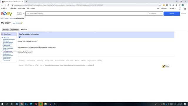188x106 pixels.
Task: Click the blue Search button
Action: pos(172,14)
